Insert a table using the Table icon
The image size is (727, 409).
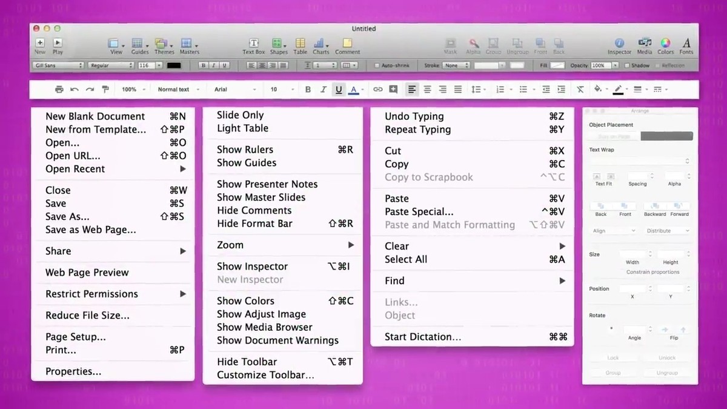click(300, 44)
